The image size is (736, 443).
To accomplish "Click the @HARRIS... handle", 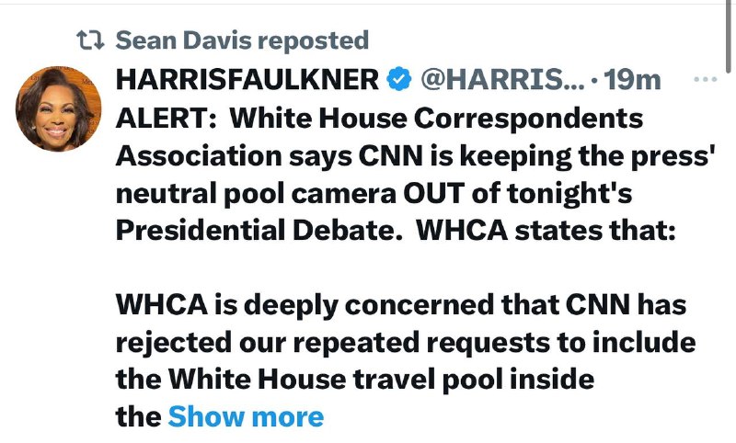I will click(x=502, y=79).
